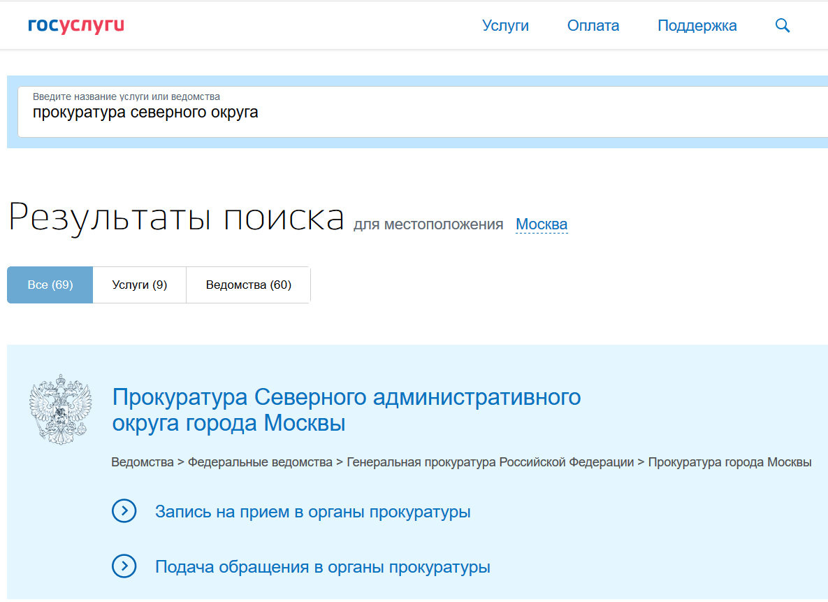Switch to the Ведомства (60) tab
This screenshot has height=602, width=828.
249,285
